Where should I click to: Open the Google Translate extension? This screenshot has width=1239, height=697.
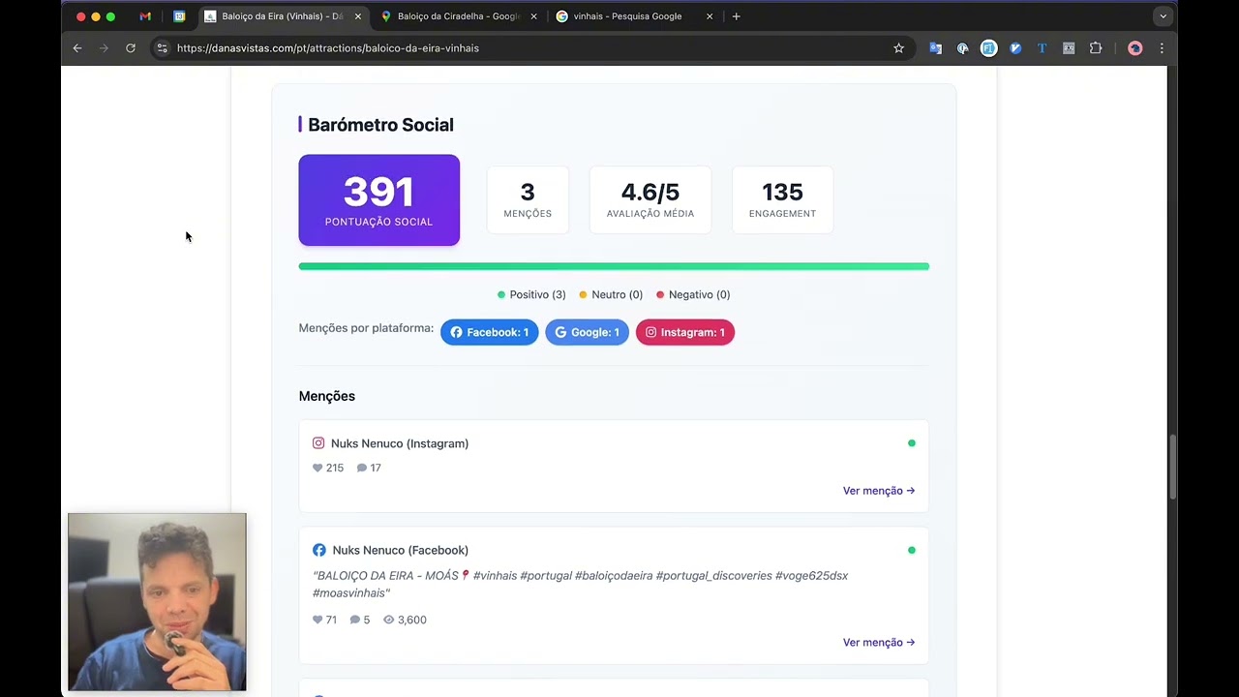tap(935, 48)
